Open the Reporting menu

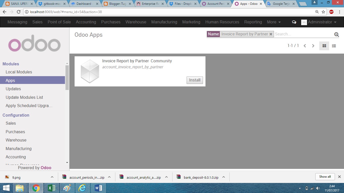point(253,22)
